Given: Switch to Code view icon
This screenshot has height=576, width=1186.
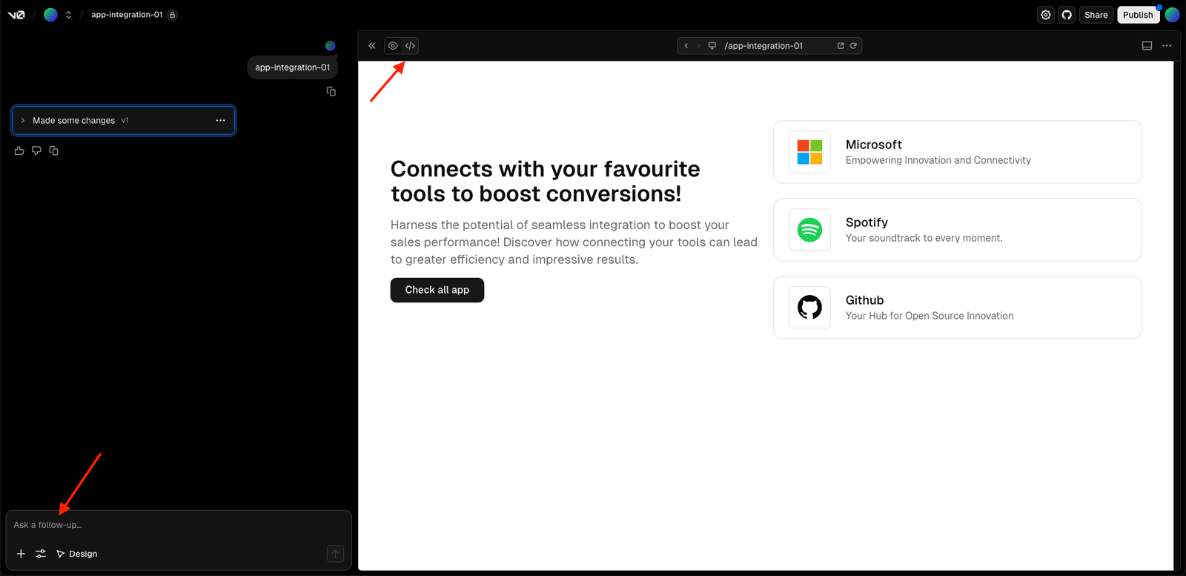Looking at the screenshot, I should click(410, 46).
